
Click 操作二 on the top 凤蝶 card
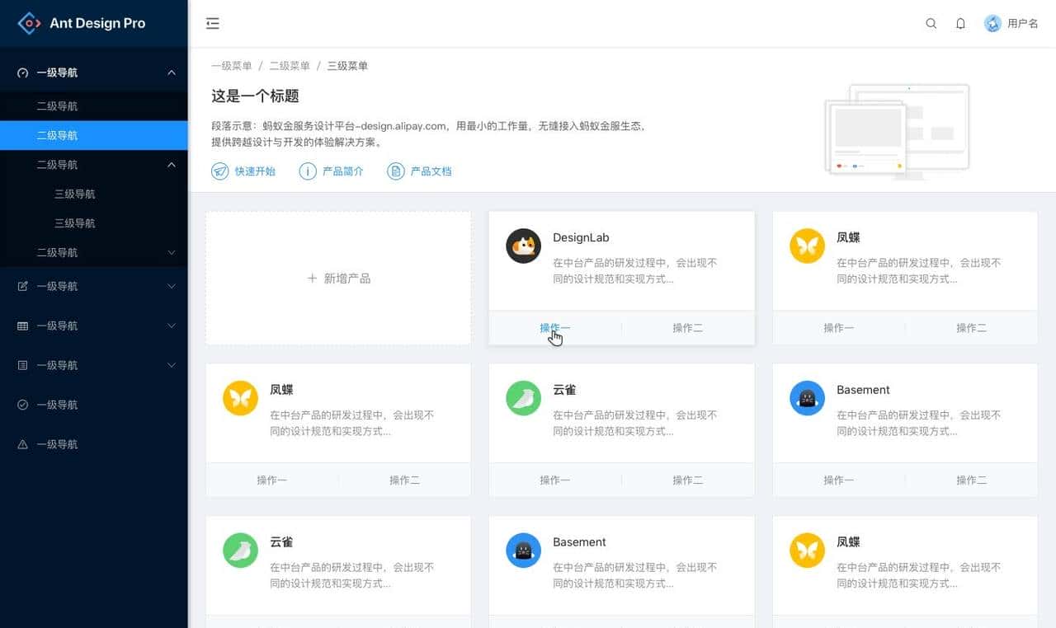click(x=972, y=327)
